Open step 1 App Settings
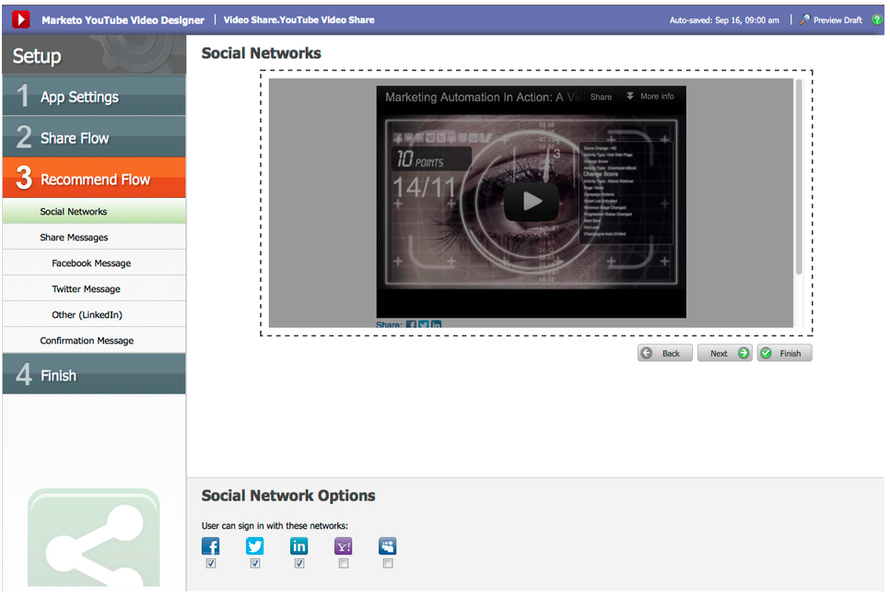This screenshot has width=890, height=596. pyautogui.click(x=94, y=96)
